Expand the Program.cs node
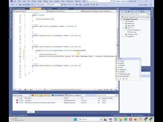This screenshot has height=122, width=163. pyautogui.click(x=123, y=37)
